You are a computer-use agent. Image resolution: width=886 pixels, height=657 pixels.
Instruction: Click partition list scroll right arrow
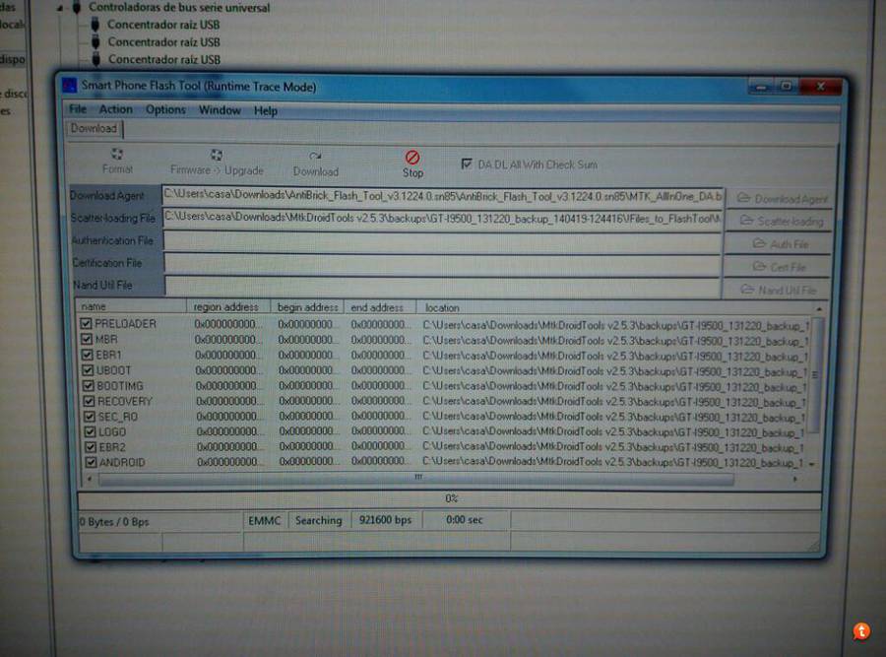[x=795, y=479]
